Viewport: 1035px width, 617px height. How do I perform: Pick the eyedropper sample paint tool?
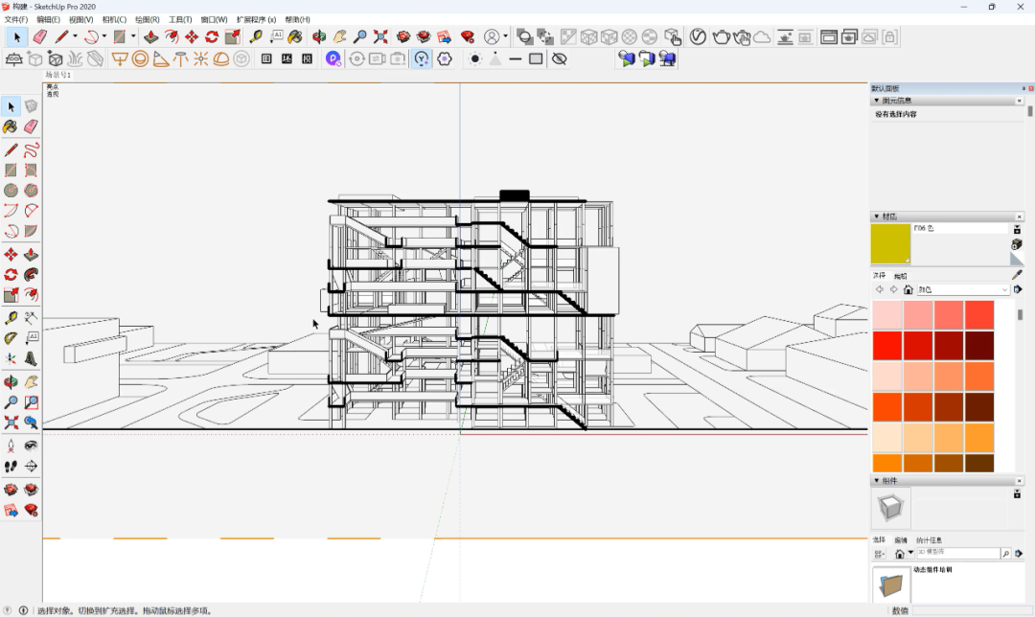pos(1017,275)
